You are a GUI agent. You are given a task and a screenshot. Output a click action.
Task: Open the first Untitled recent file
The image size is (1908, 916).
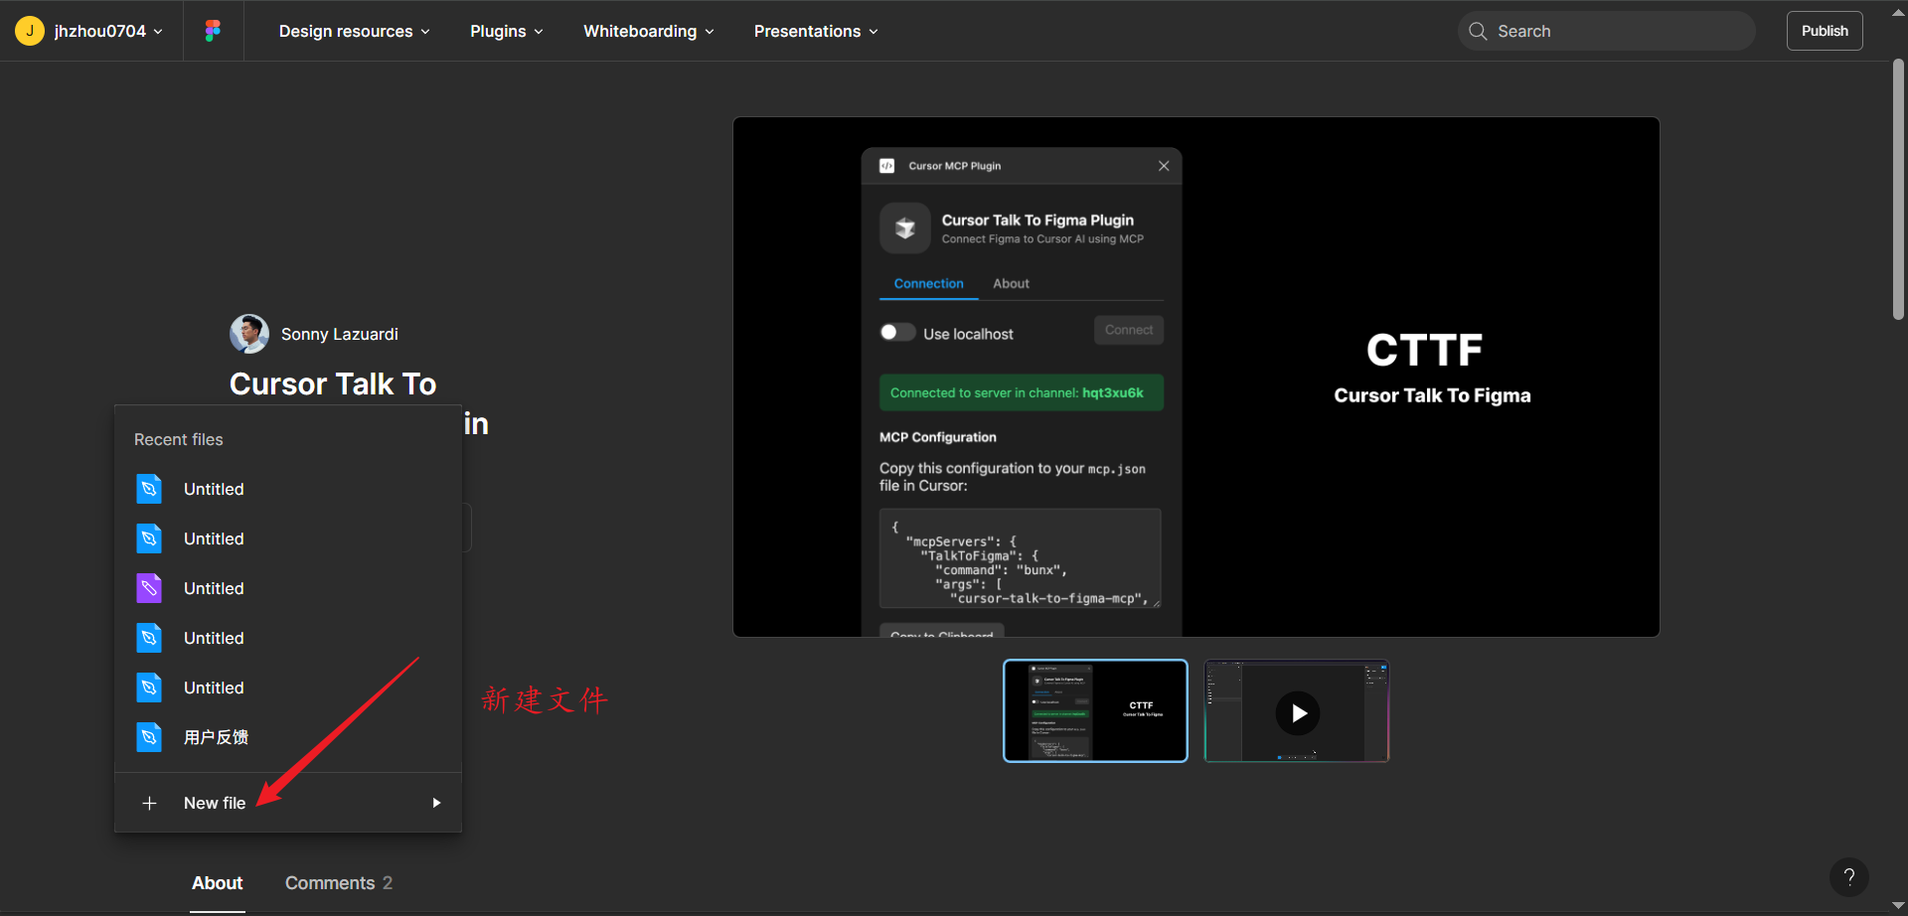coord(288,489)
